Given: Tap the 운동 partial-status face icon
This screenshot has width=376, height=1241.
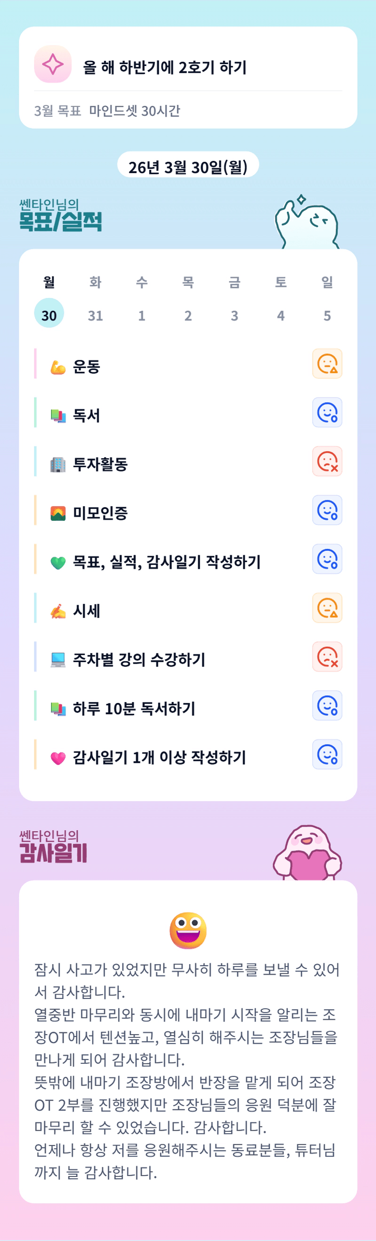Looking at the screenshot, I should pyautogui.click(x=327, y=364).
